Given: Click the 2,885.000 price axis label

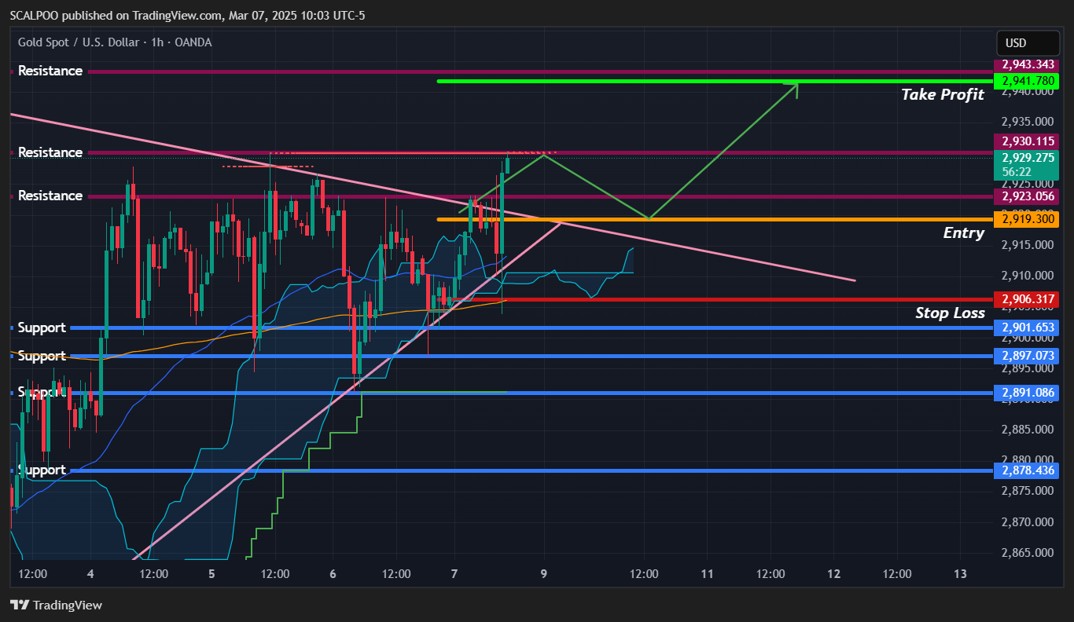Looking at the screenshot, I should tap(1028, 430).
